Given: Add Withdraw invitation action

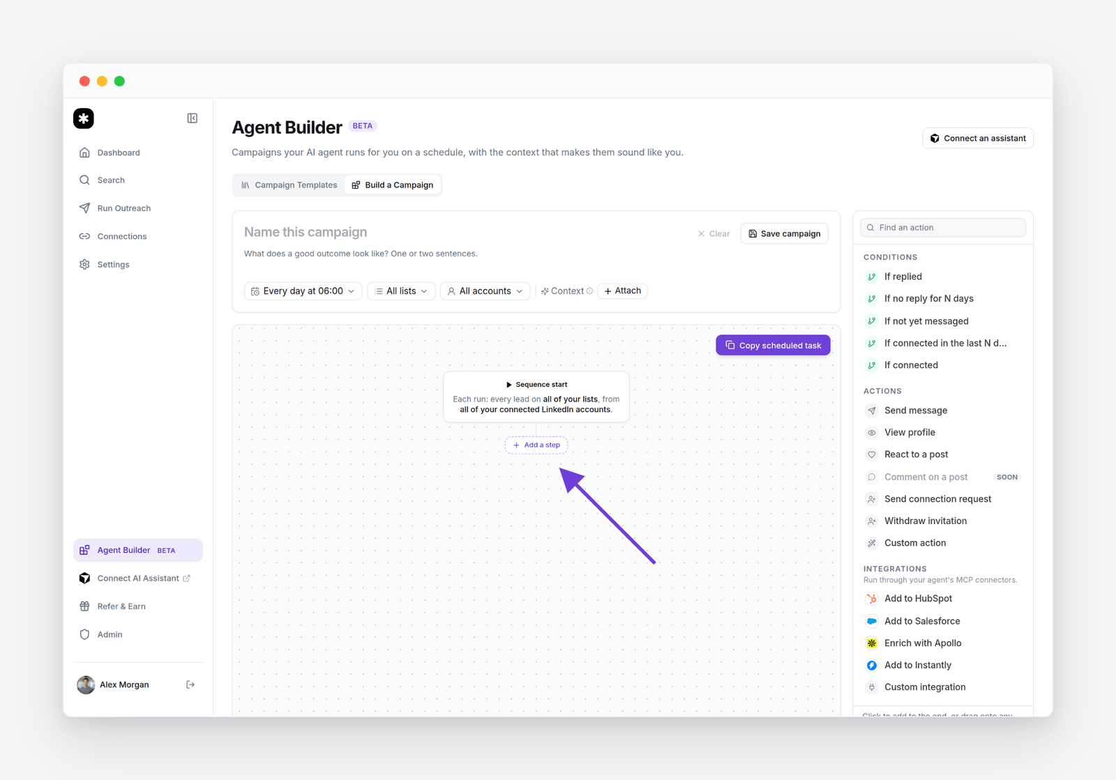Looking at the screenshot, I should (x=943, y=521).
